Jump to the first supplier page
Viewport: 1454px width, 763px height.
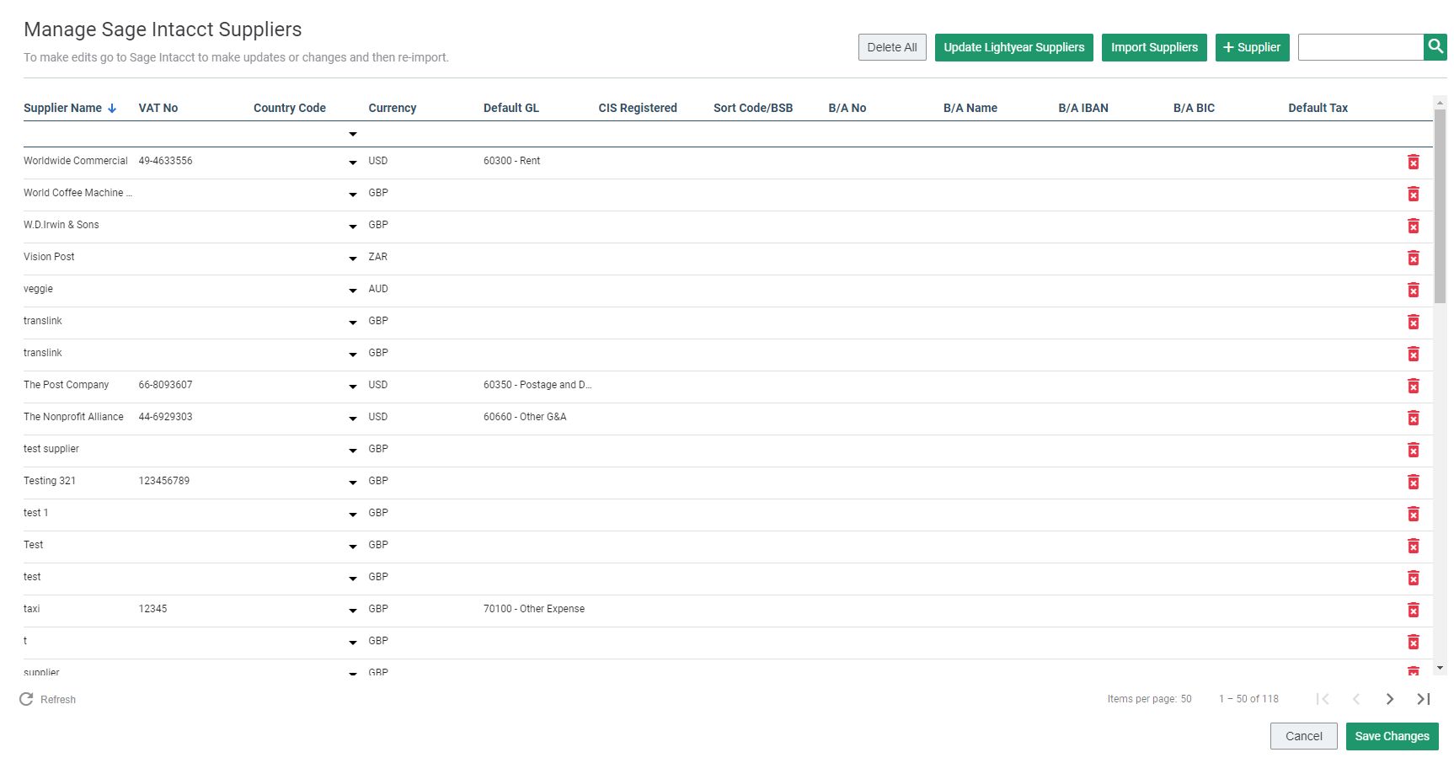coord(1324,699)
